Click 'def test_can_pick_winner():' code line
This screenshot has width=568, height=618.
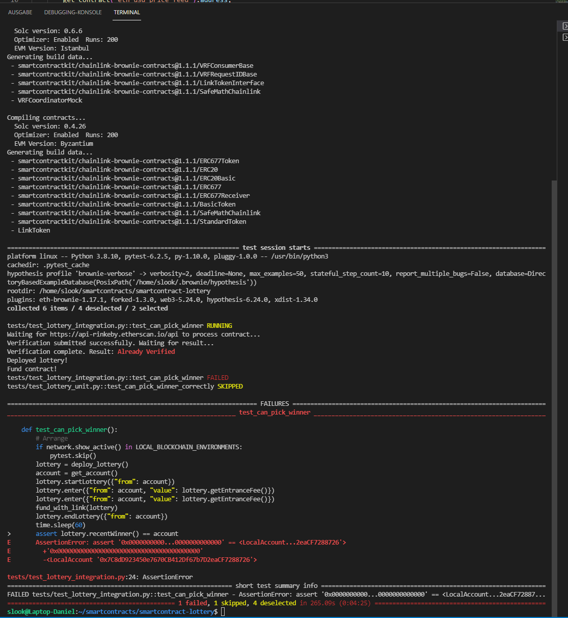(x=69, y=430)
